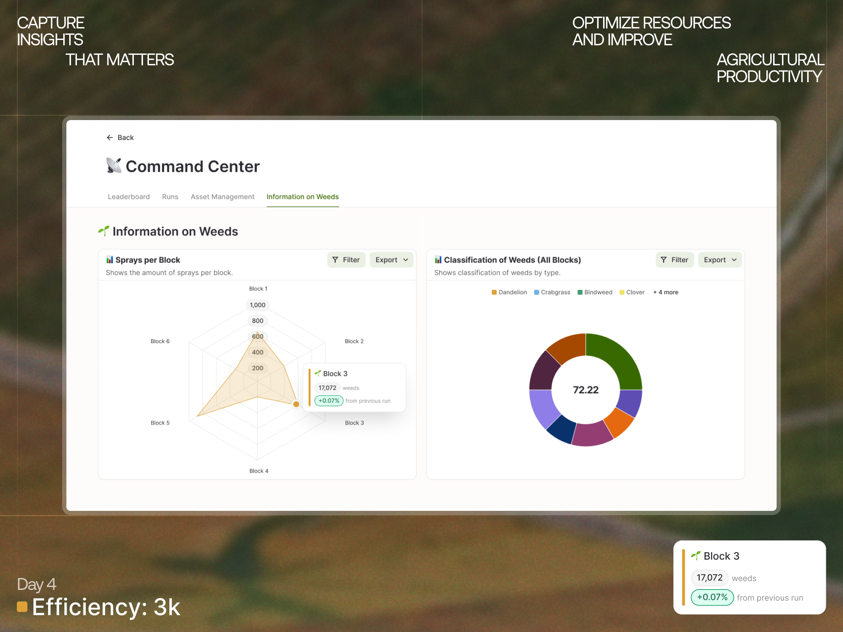Toggle the Dandelion legend item

509,292
